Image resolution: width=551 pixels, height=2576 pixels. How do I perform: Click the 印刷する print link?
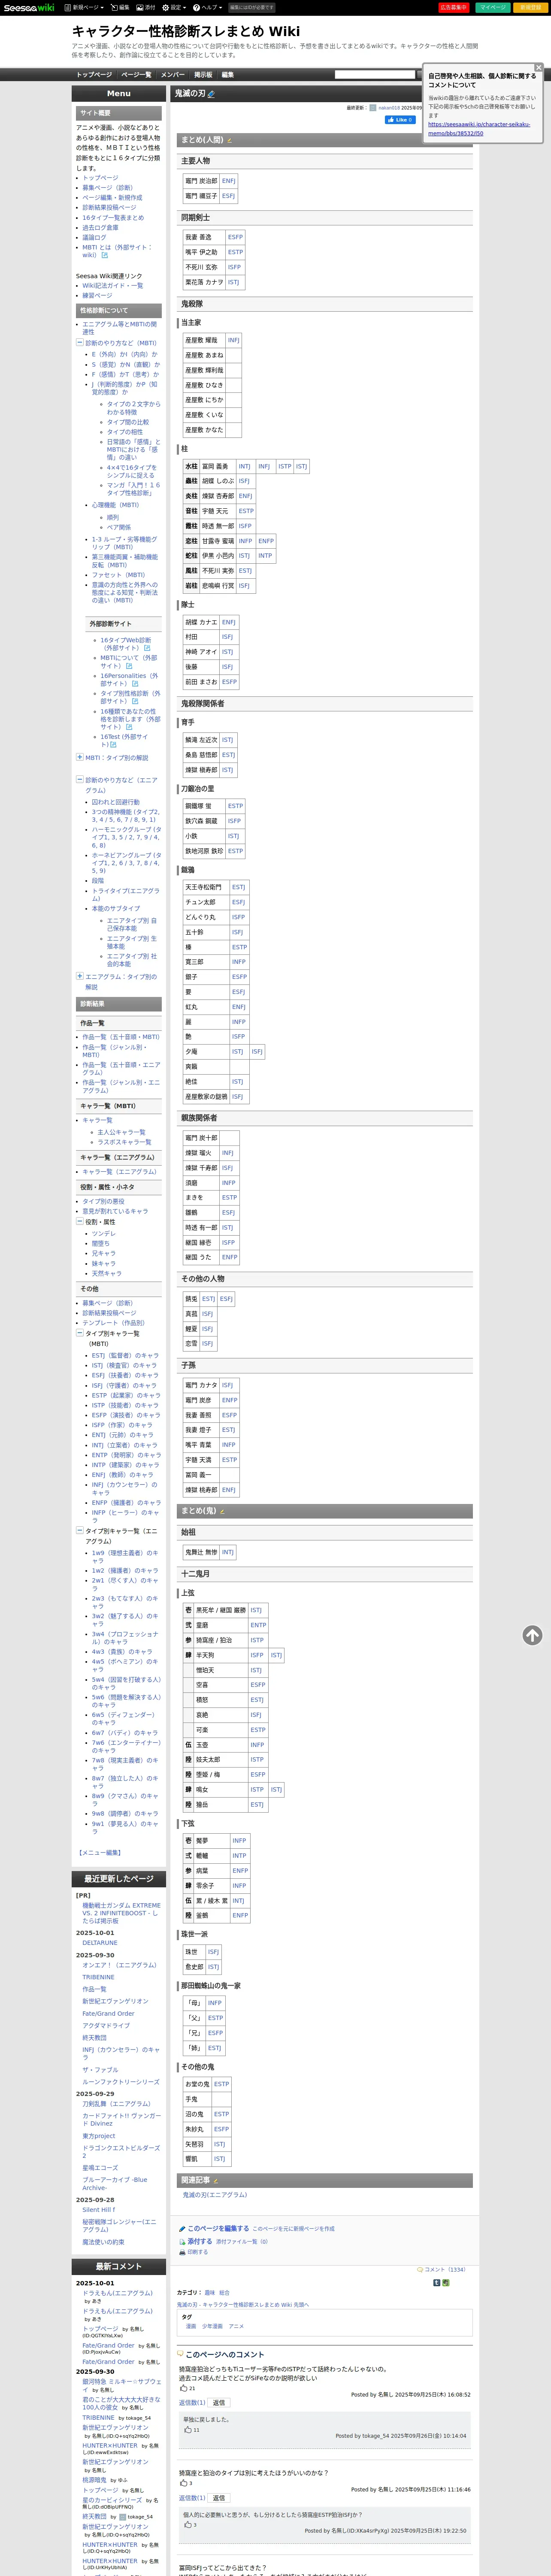tap(198, 2252)
